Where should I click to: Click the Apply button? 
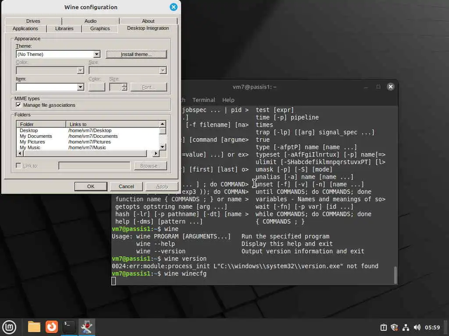[162, 186]
